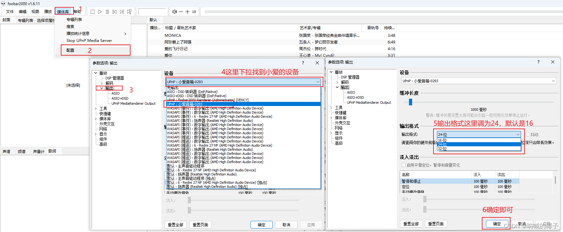563x232 pixels.
Task: Click the foobar2000 alien logo icon
Action: (3, 3)
